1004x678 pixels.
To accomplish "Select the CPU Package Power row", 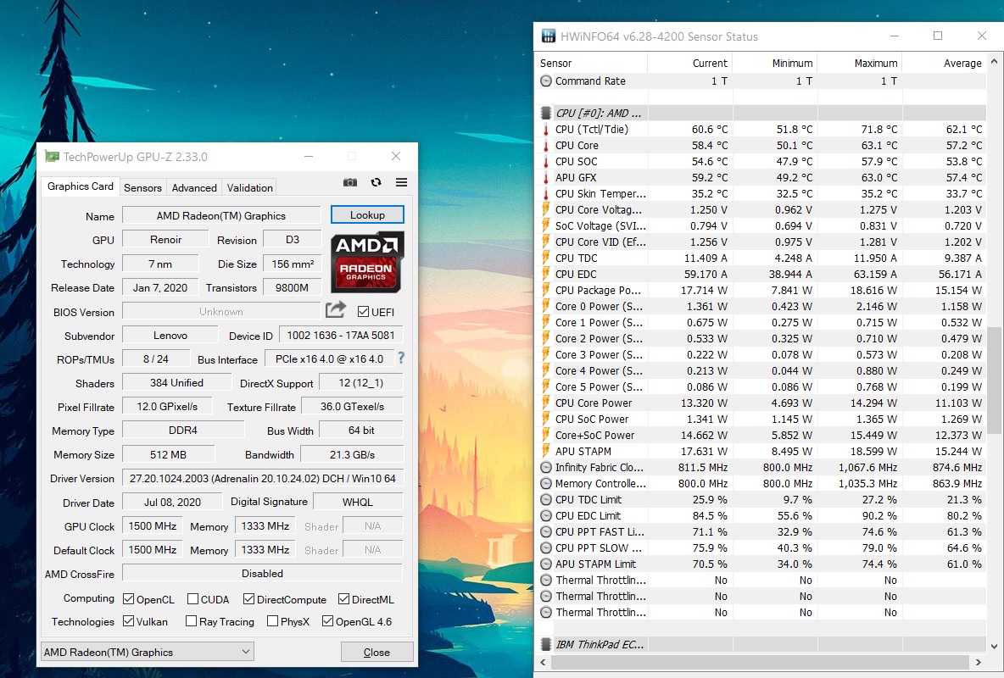I will pos(761,290).
